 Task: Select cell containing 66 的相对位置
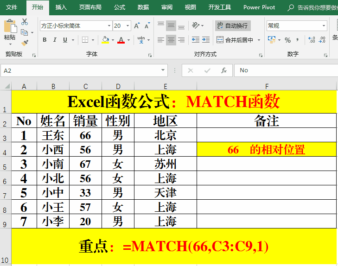click(x=267, y=149)
